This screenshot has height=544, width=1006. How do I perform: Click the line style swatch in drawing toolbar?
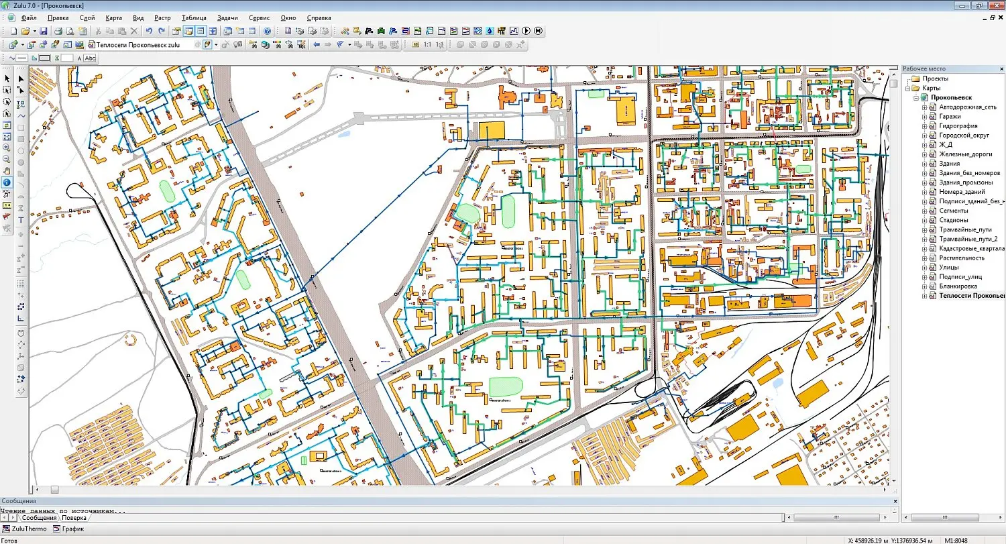(22, 58)
